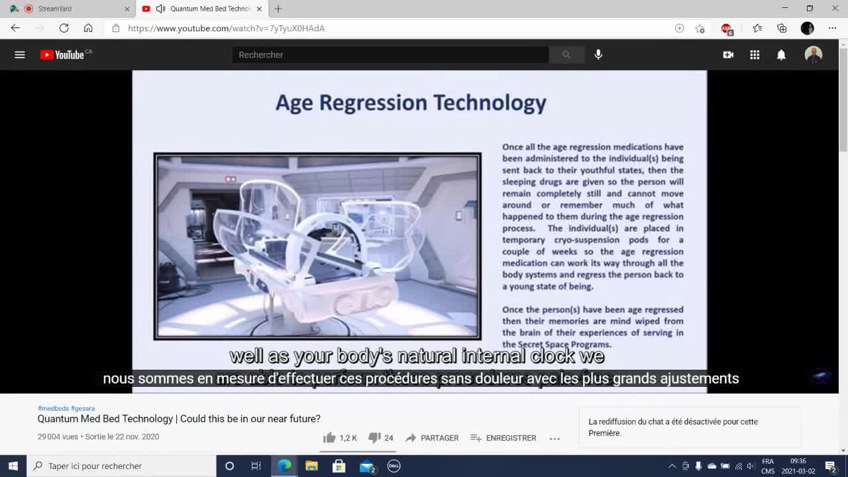This screenshot has height=477, width=848.
Task: Go back with the browser back arrow
Action: pyautogui.click(x=15, y=28)
